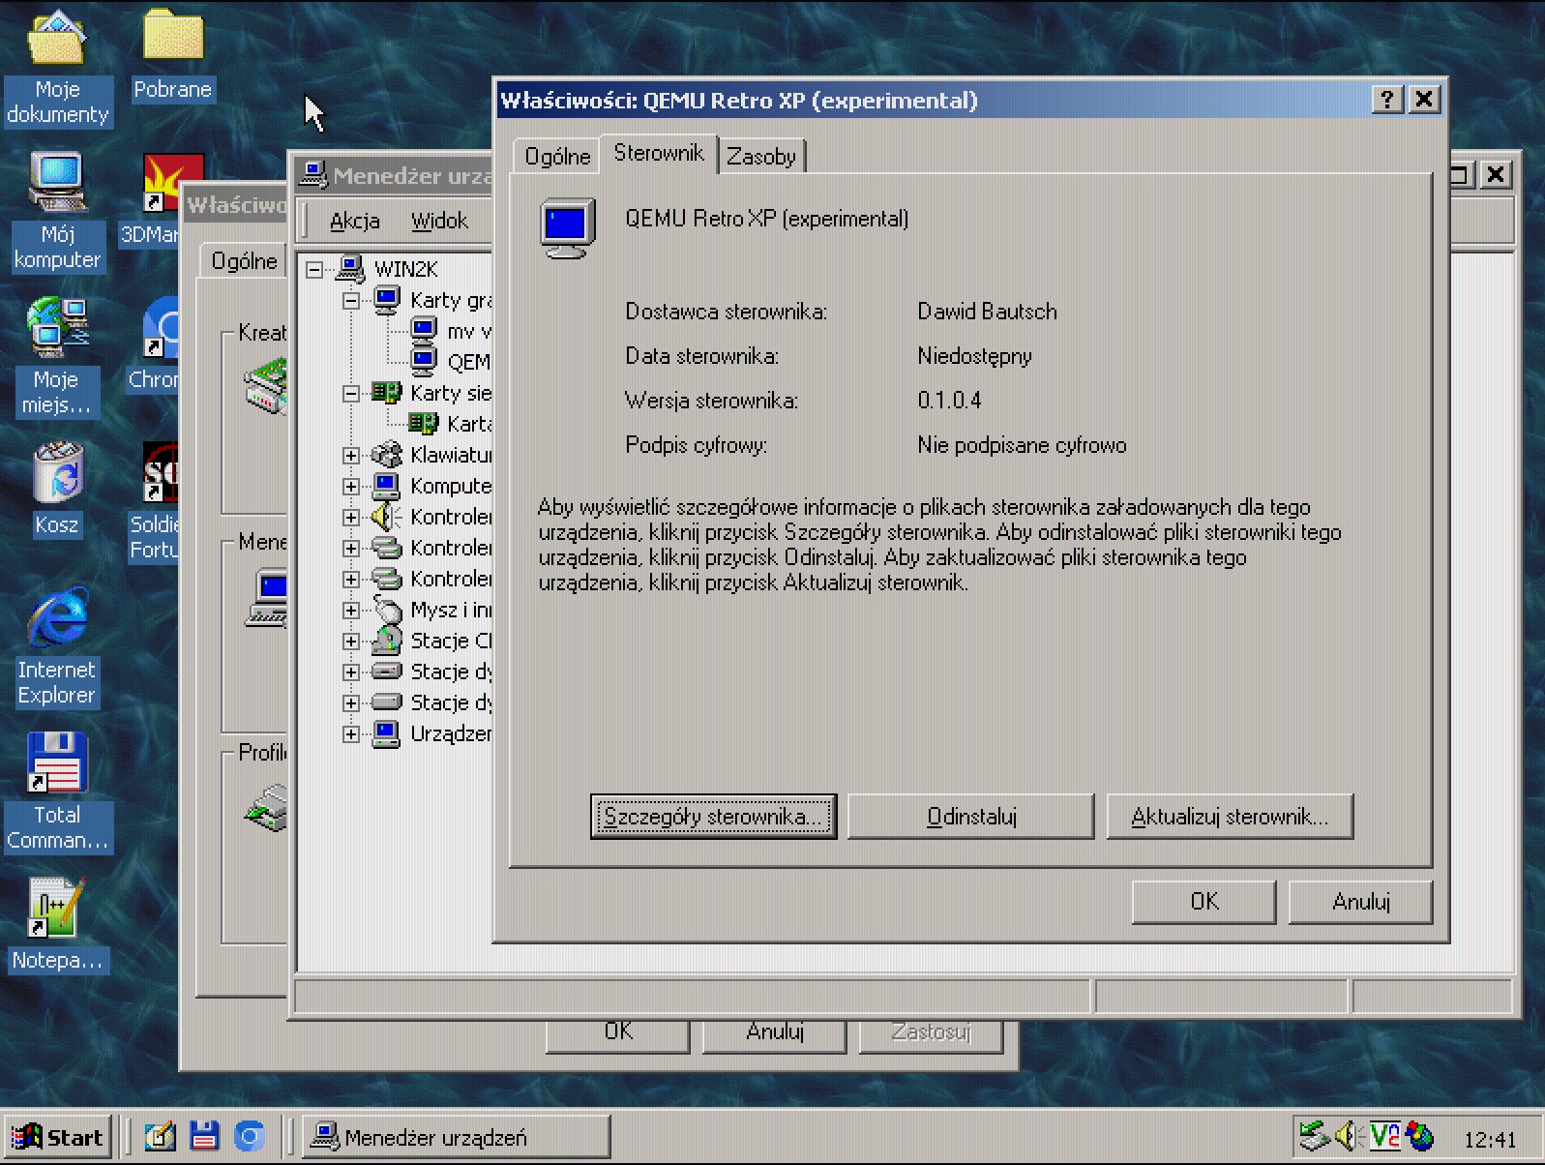Open the Widok menu in Menedżer urządzeń
The image size is (1545, 1165).
[x=439, y=221]
